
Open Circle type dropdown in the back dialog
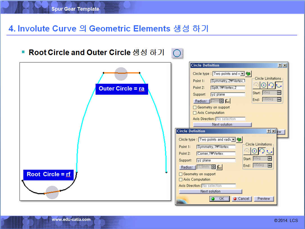click(x=242, y=74)
